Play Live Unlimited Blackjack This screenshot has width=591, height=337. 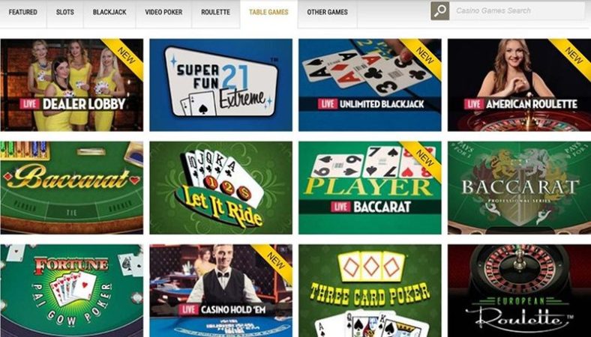(x=370, y=85)
